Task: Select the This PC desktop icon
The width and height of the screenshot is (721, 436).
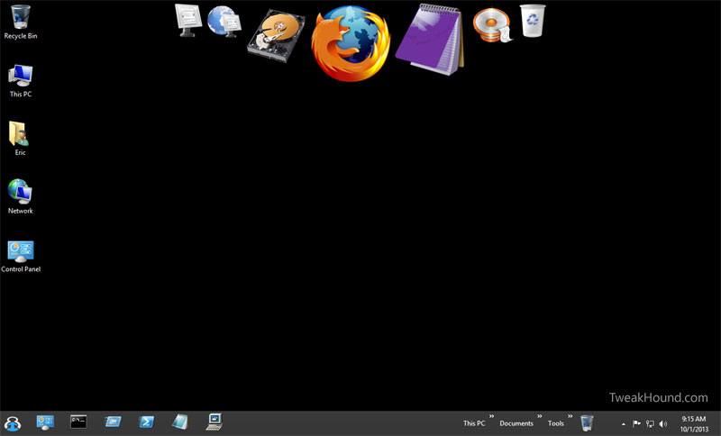Action: (20, 80)
